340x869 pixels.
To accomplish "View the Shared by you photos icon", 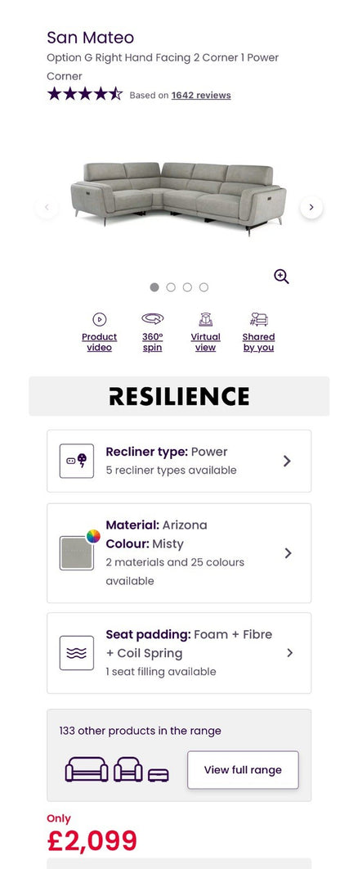I will (258, 320).
